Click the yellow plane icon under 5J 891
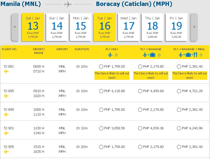This screenshot has height=159, width=210. pos(6,71)
